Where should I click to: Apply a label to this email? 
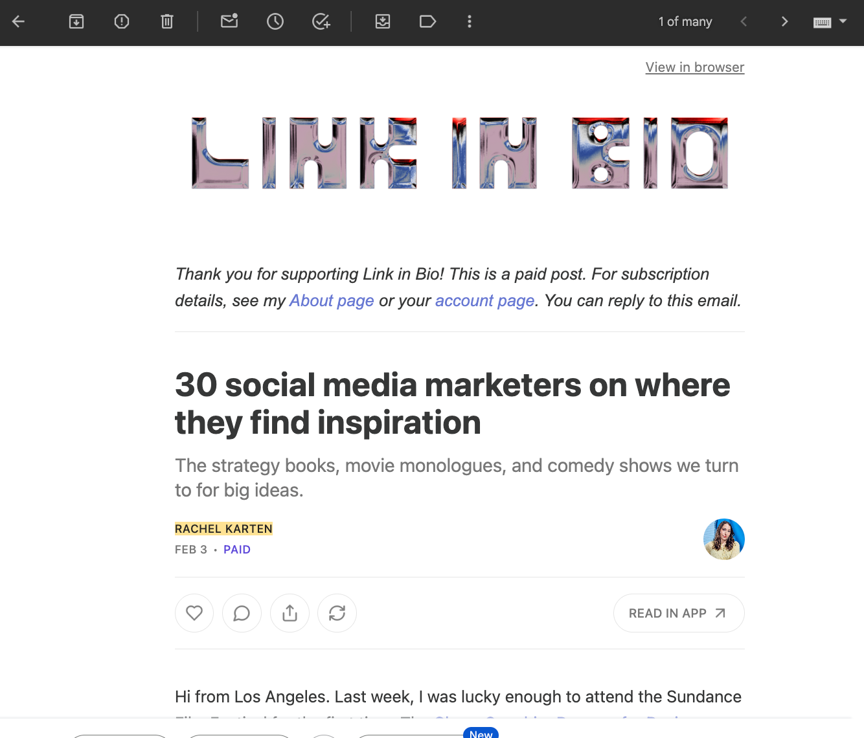coord(427,21)
